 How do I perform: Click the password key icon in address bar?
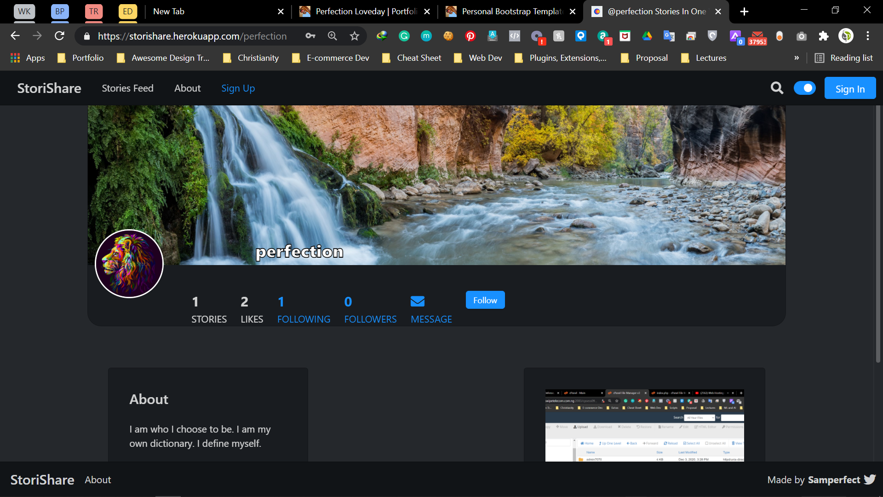(x=310, y=36)
